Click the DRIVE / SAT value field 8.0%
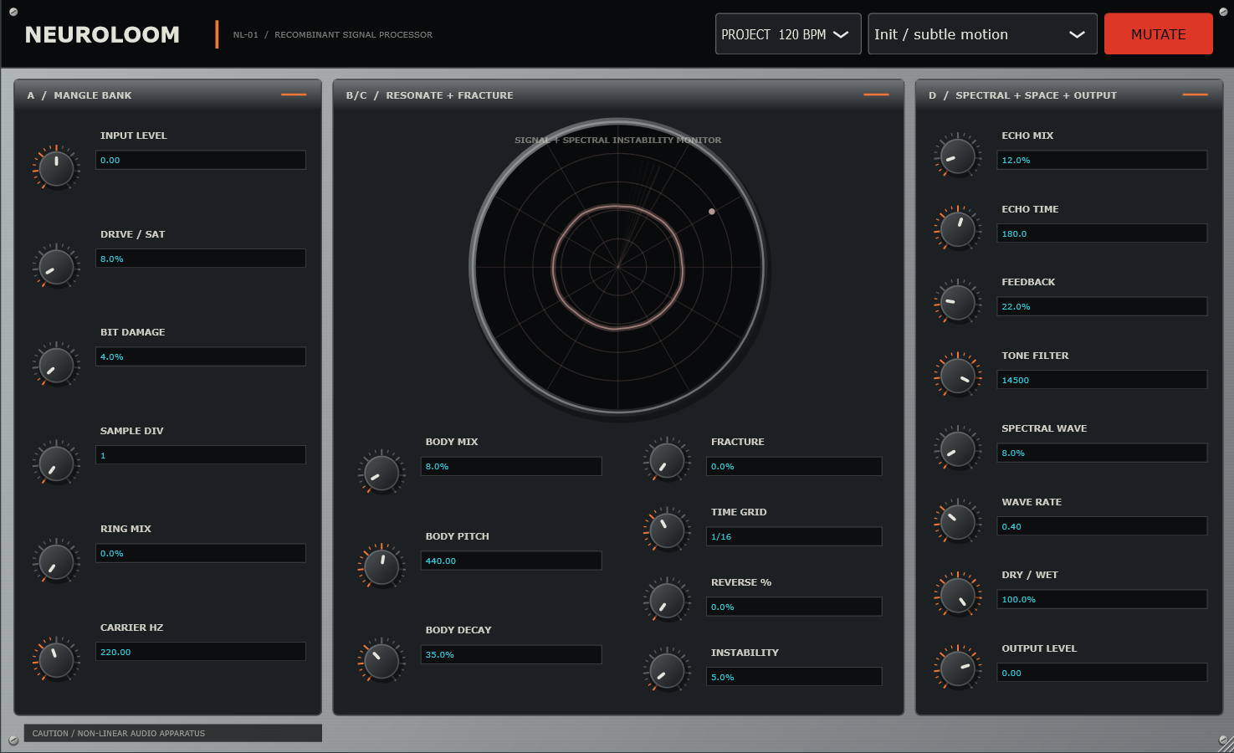1234x753 pixels. (201, 259)
